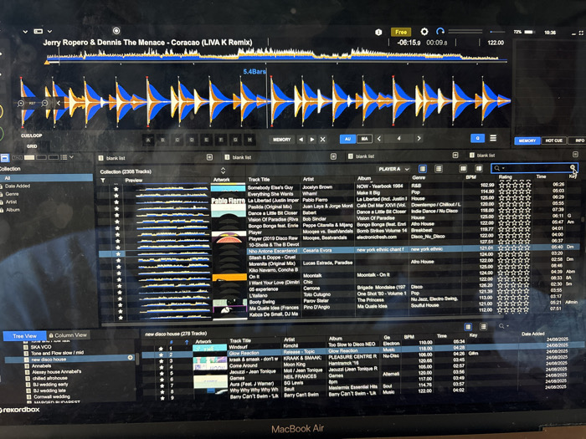Select All in the Collection tree
Viewport: 586px width, 439px height.
coord(46,178)
